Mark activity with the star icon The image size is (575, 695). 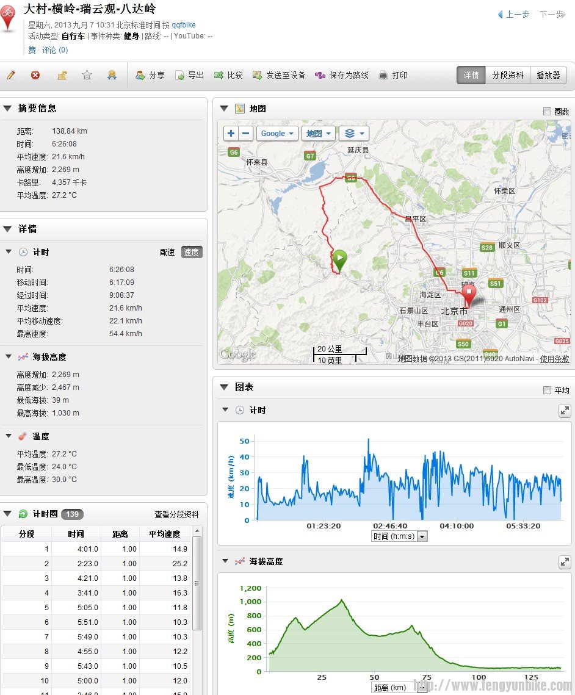tap(87, 75)
